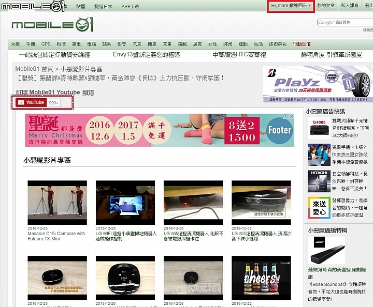
Task: Click the large green Mobile01 site logo
Action: [x=52, y=25]
